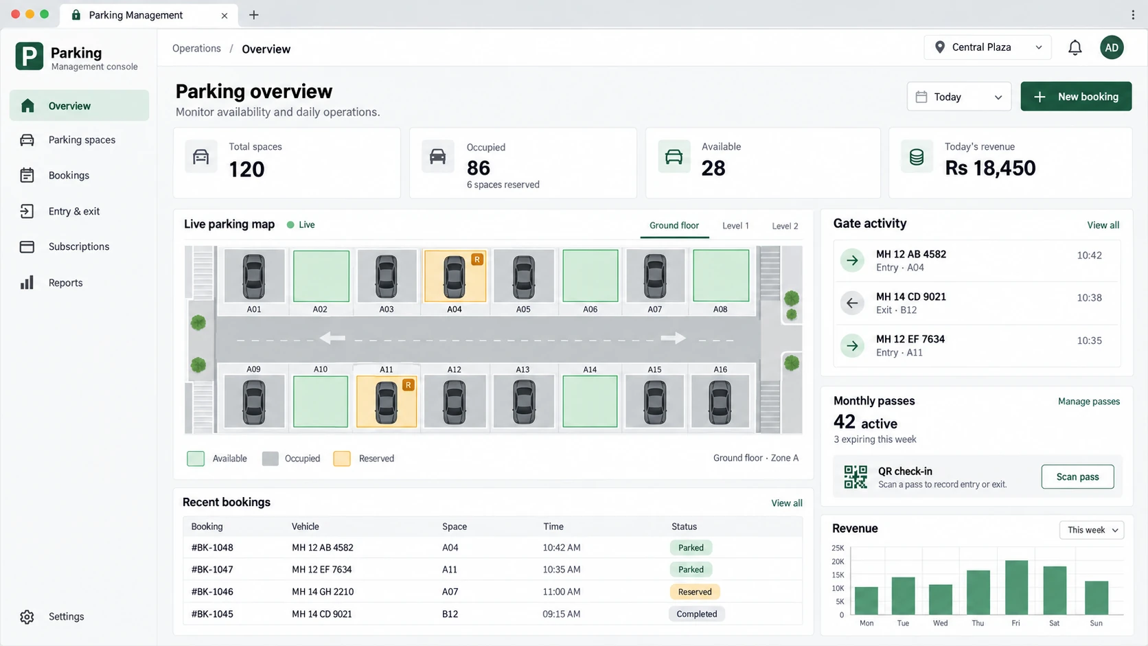Screen dimensions: 1148x646
Task: Click the Friday revenue bar
Action: click(x=1016, y=587)
